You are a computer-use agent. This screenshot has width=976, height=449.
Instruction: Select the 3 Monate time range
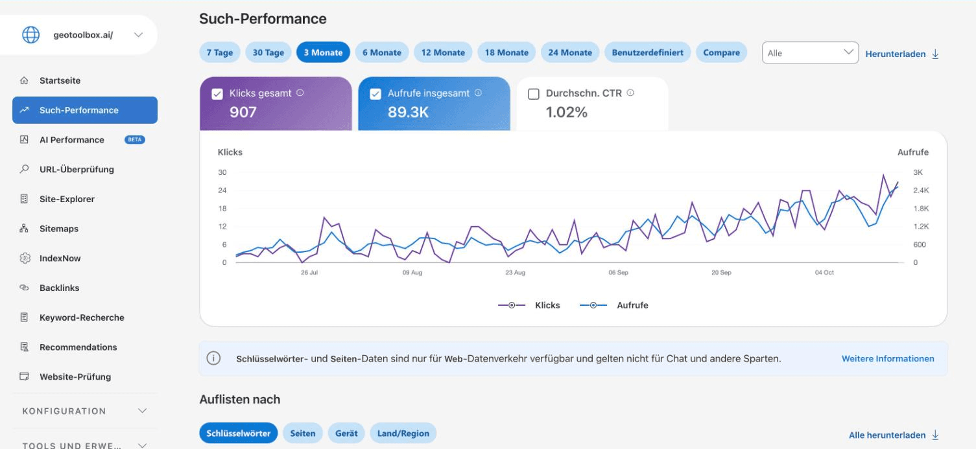(323, 52)
